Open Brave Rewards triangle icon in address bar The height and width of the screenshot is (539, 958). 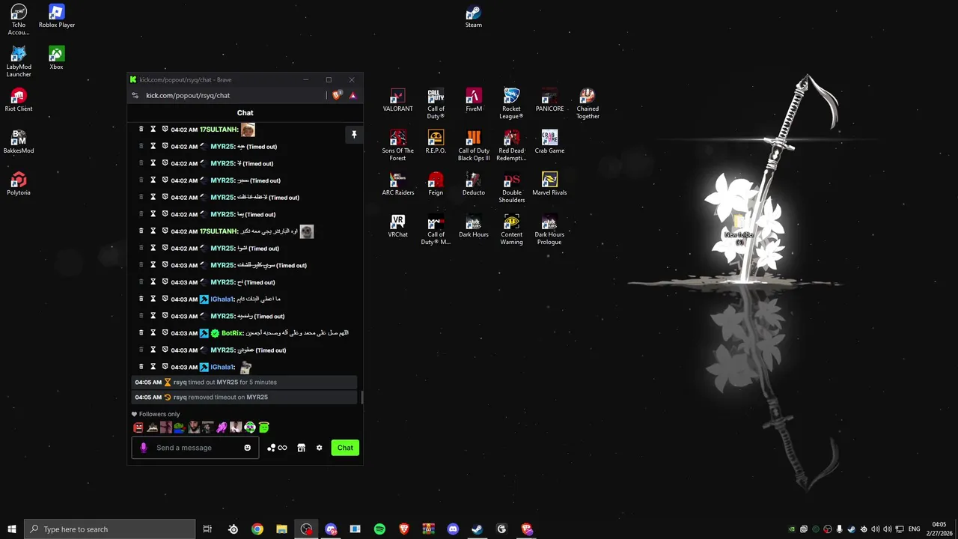tap(353, 95)
